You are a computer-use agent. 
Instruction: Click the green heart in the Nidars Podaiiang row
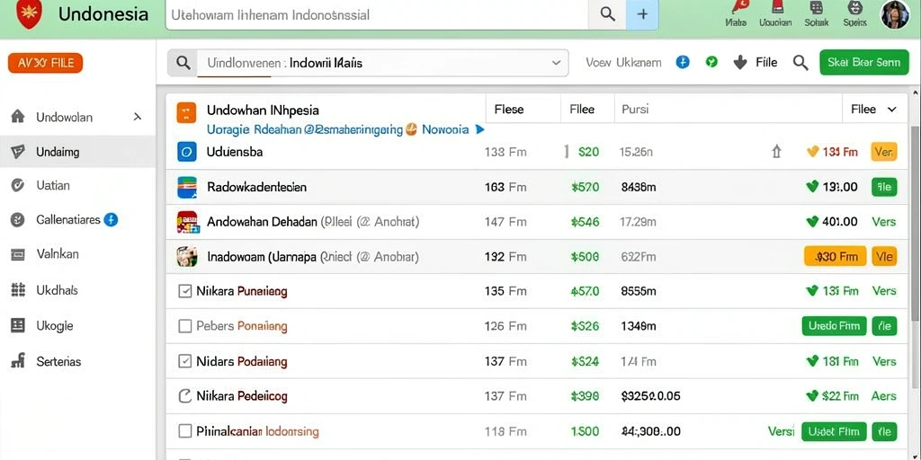pyautogui.click(x=812, y=361)
